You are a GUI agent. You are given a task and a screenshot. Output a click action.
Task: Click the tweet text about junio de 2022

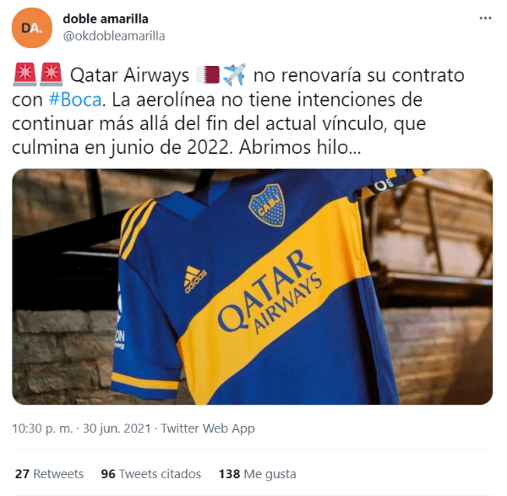click(238, 111)
